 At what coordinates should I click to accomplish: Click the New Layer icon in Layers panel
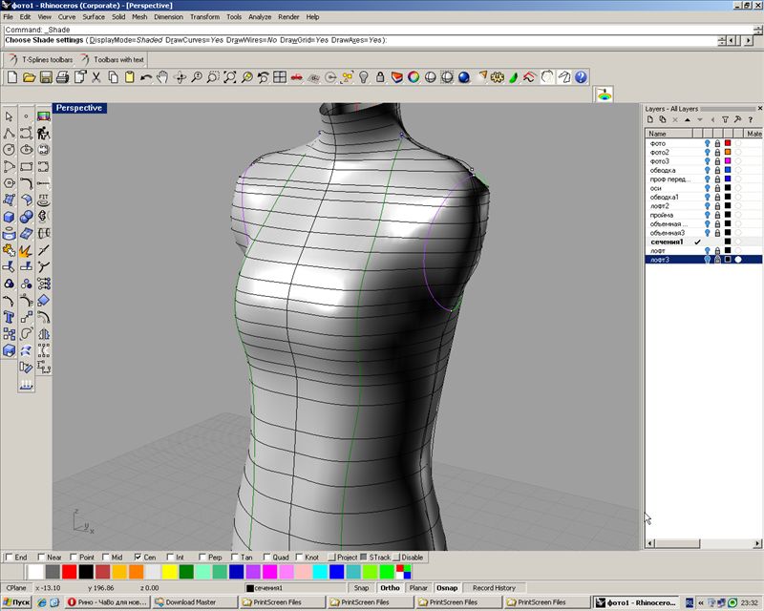click(649, 120)
